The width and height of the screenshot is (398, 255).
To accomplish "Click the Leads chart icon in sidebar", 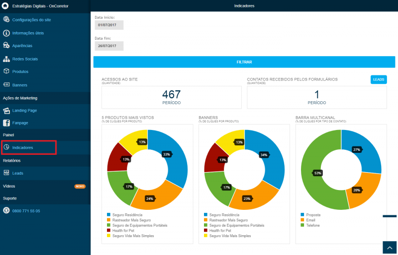I will click(6, 173).
